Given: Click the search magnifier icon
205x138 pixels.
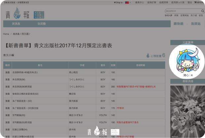Looking at the screenshot, I should pos(203,11).
